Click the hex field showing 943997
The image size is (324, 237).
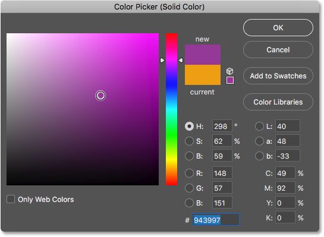[216, 220]
